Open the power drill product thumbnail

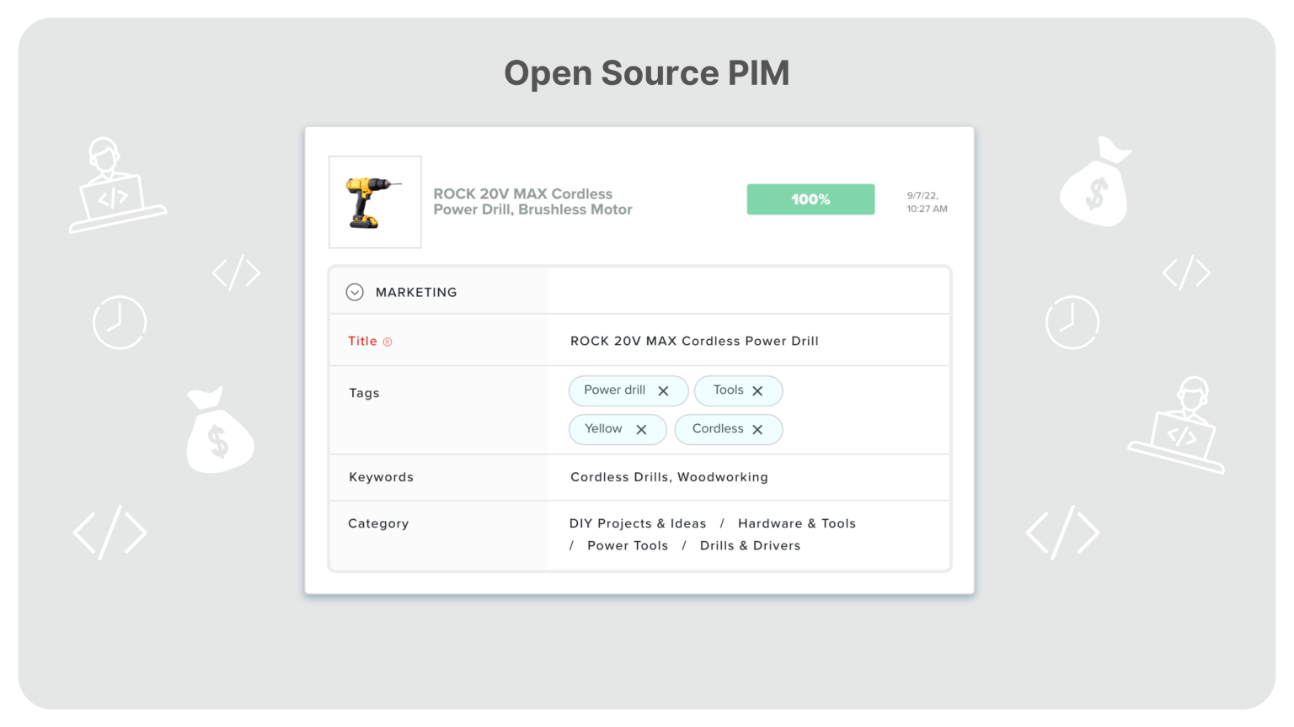tap(374, 202)
